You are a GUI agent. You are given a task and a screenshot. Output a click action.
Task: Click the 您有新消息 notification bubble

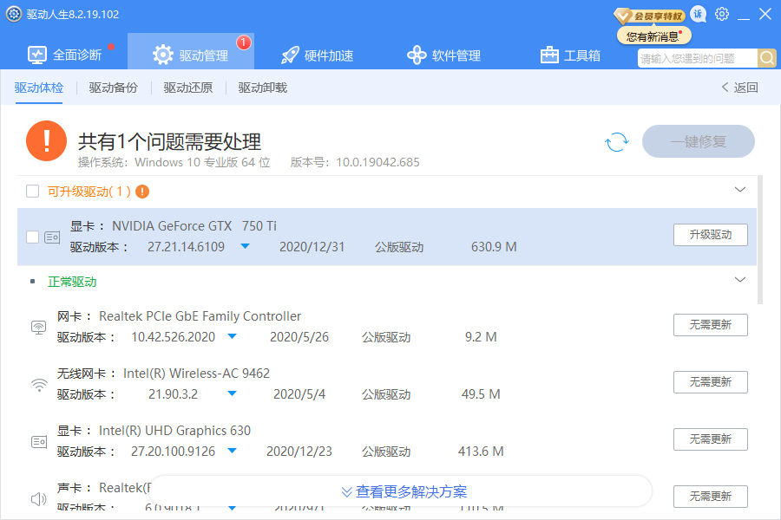pyautogui.click(x=654, y=36)
